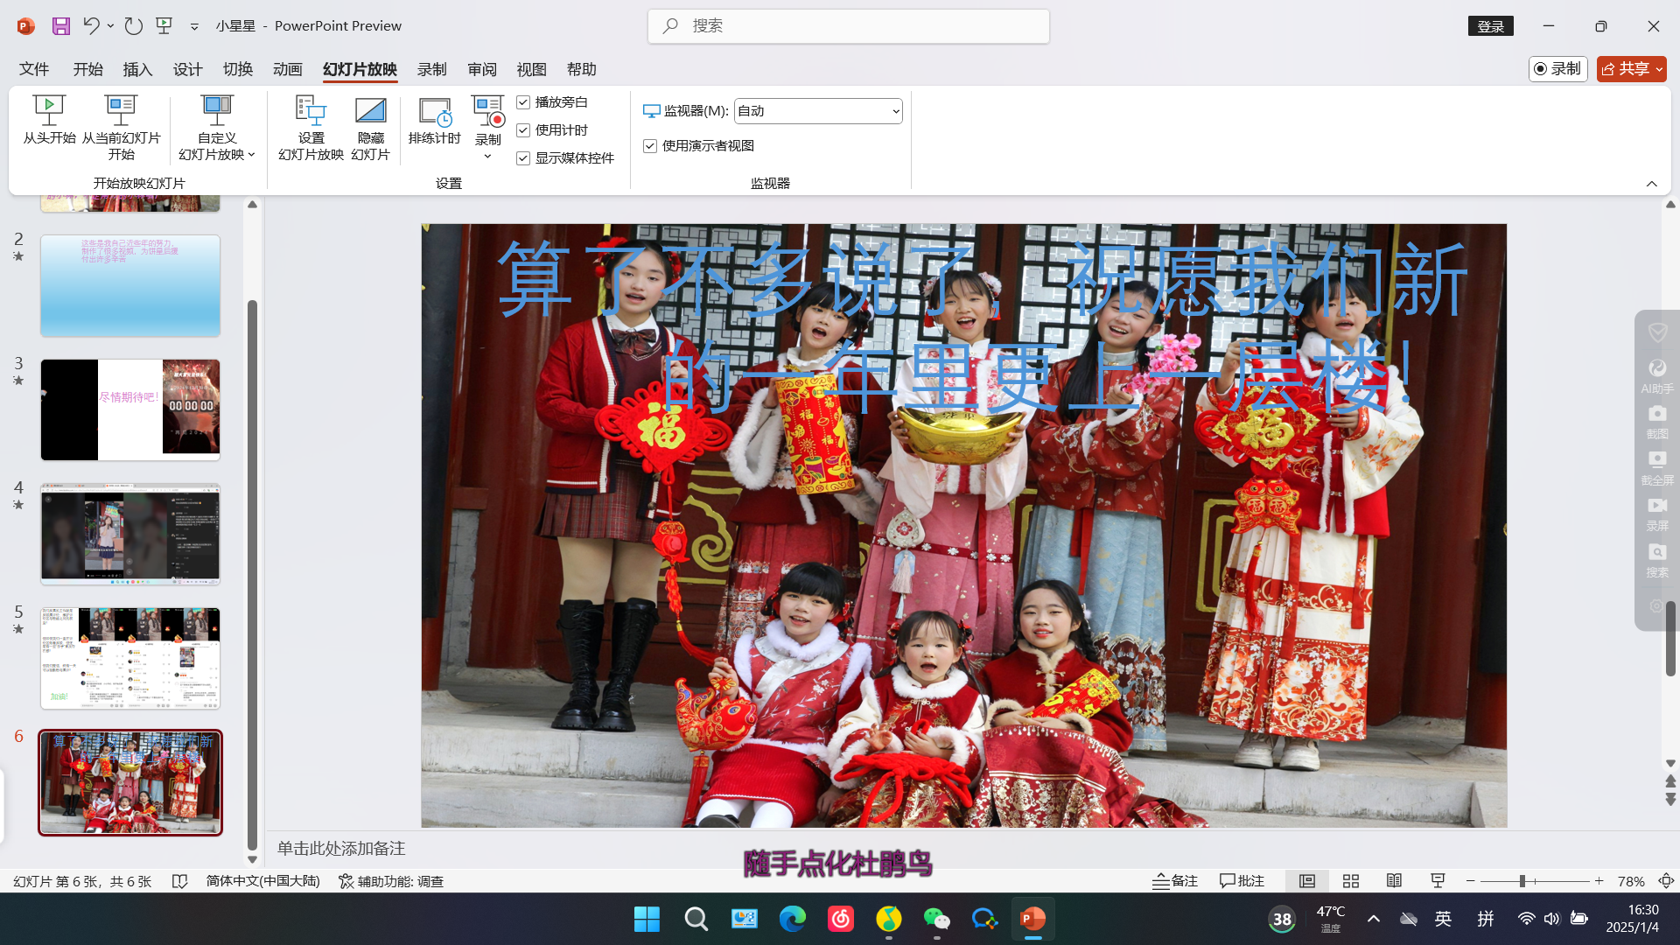Open the 动画 ribbon tab

(x=287, y=69)
